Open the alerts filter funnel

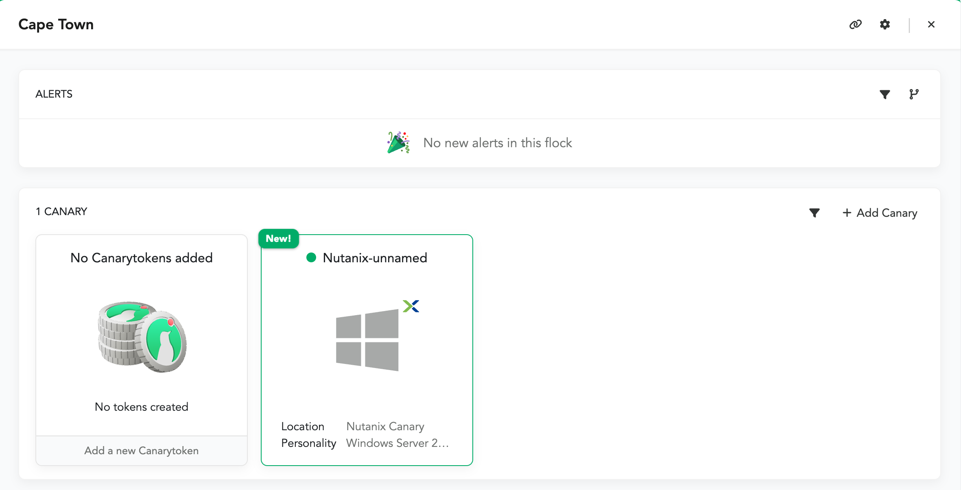point(885,94)
